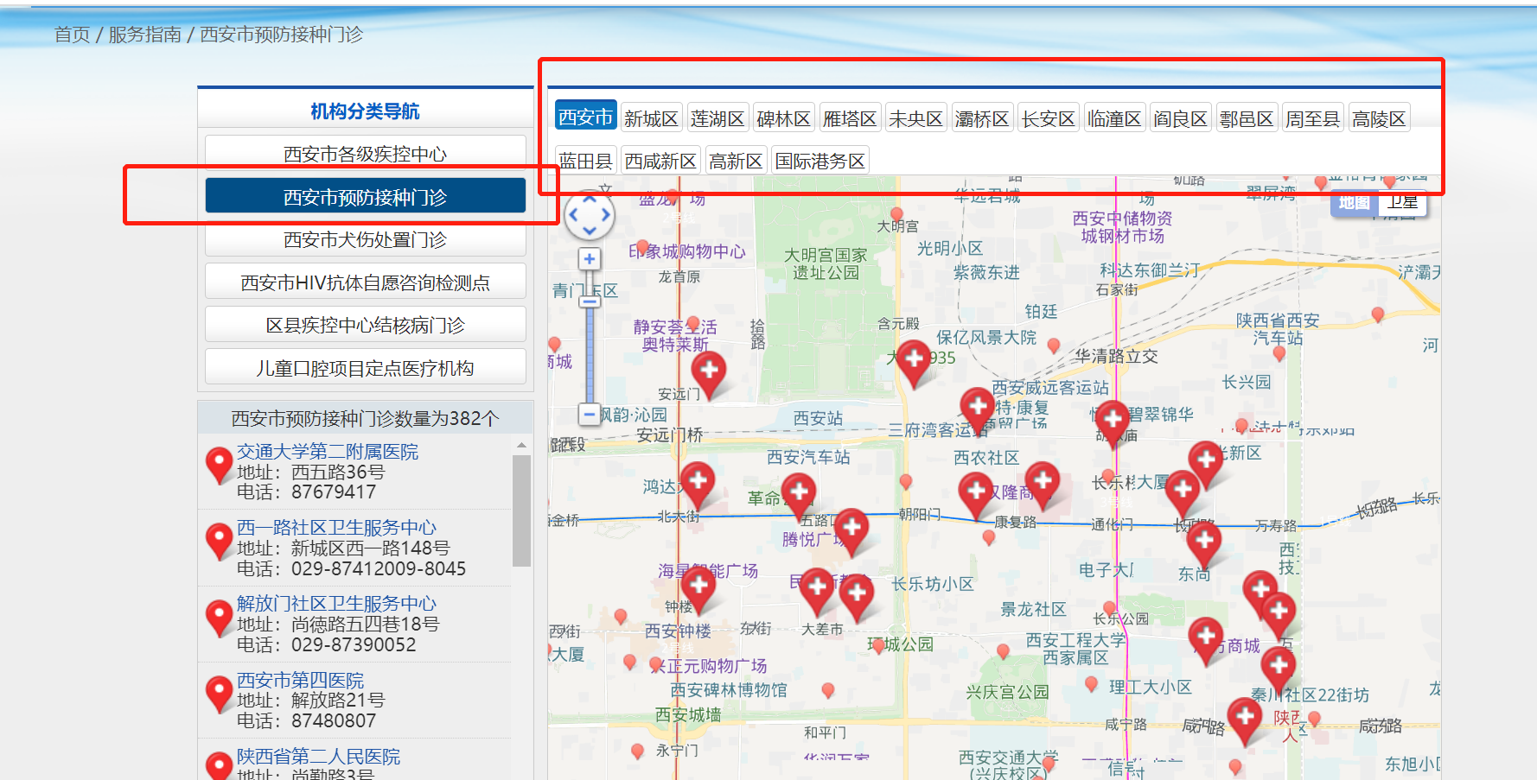Select the 雁塔区 district tab

pyautogui.click(x=850, y=118)
